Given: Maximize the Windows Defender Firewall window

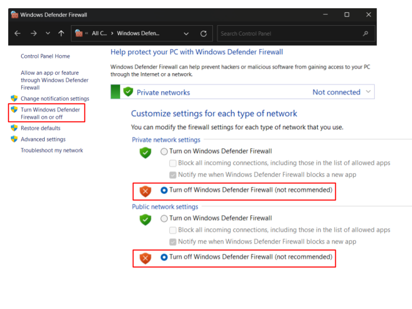Looking at the screenshot, I should point(347,15).
